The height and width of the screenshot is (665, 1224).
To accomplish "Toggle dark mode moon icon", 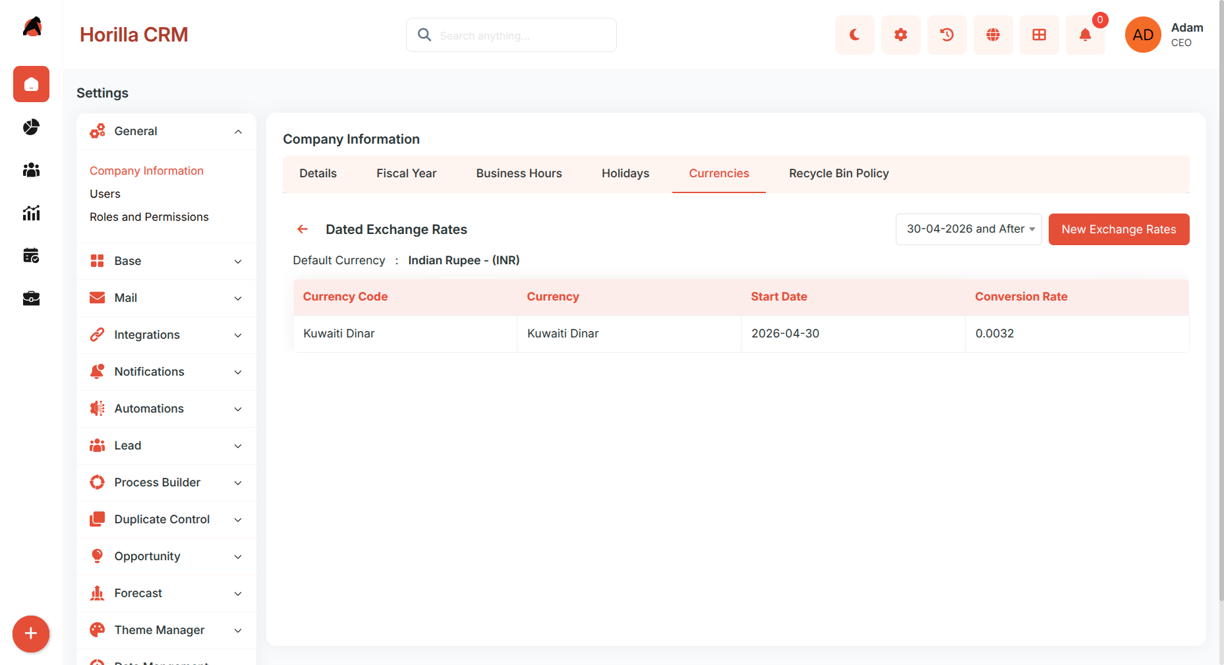I will [x=855, y=35].
